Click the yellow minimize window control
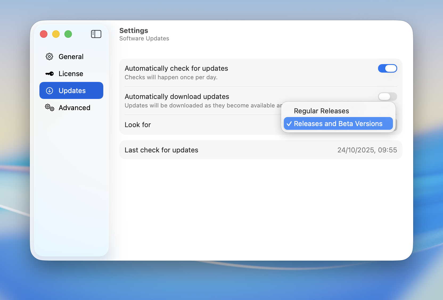 pyautogui.click(x=56, y=34)
